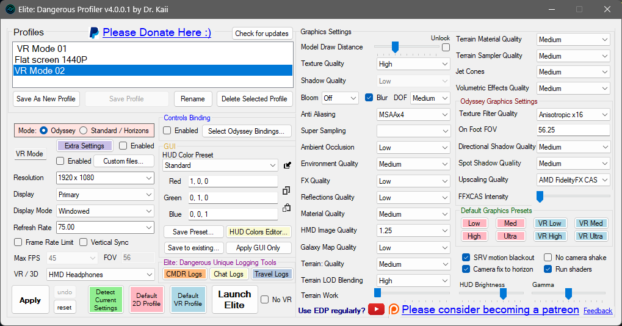Click the Apply button
Screen dimensions: 622x326
click(30, 300)
